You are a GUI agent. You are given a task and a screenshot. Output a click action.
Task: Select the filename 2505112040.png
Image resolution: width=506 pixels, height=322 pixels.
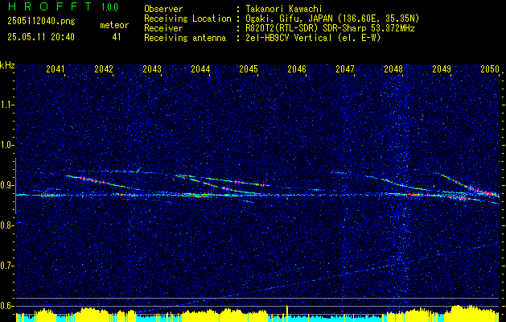(41, 21)
